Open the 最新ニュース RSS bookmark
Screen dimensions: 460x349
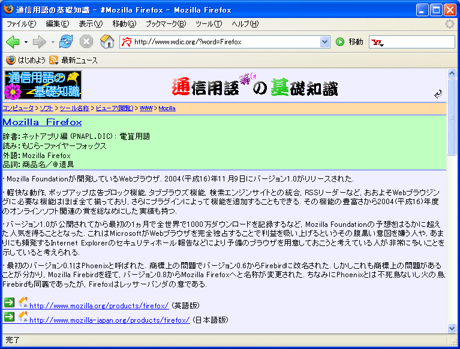73,60
